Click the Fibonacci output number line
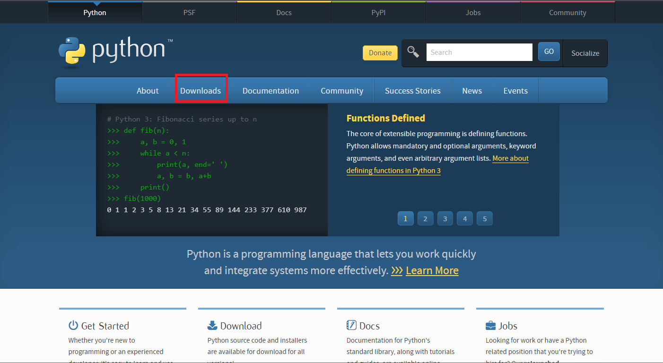 coord(207,210)
